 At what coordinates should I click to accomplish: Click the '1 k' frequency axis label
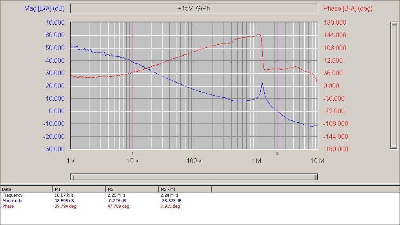click(x=71, y=161)
